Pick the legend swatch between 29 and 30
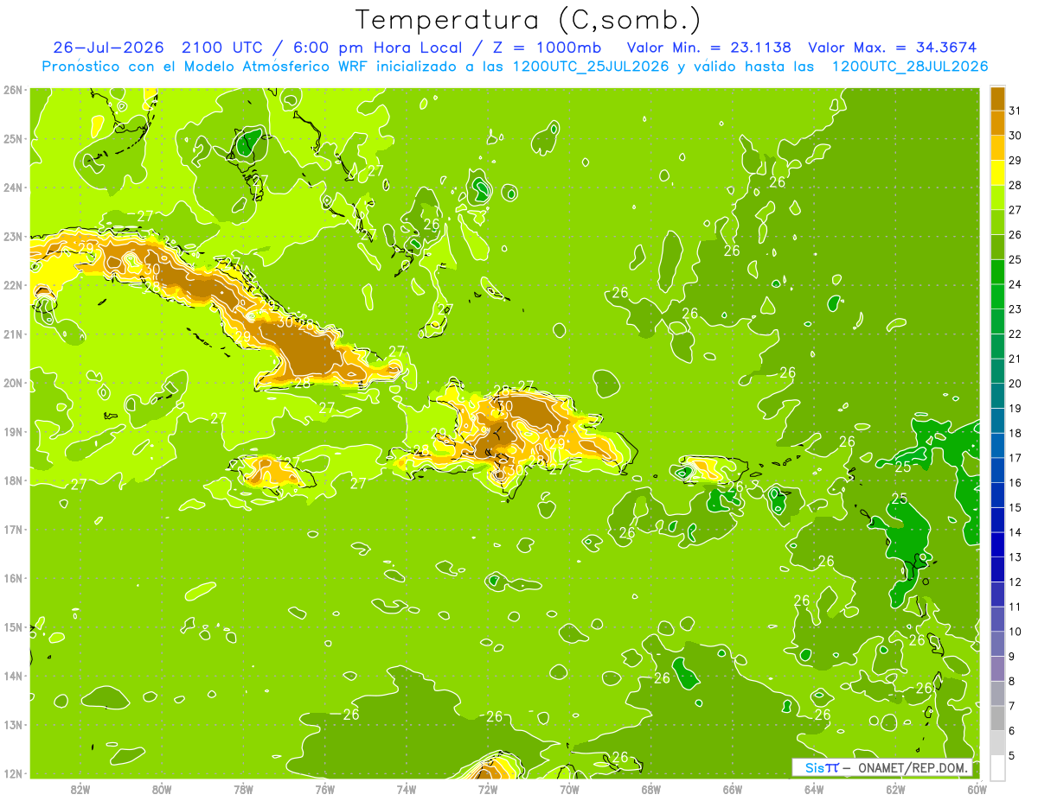This screenshot has height=801, width=1038. point(997,148)
